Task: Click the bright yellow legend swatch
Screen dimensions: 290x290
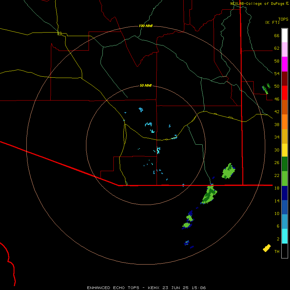Action: (x=285, y=150)
